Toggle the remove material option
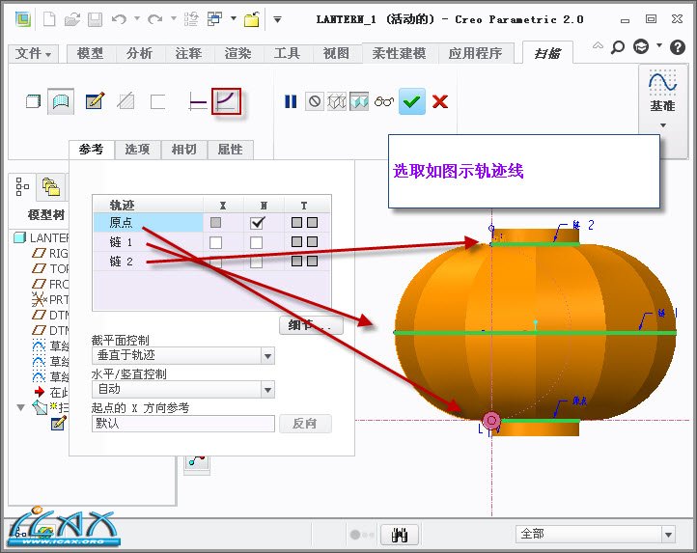697x553 pixels. (125, 101)
